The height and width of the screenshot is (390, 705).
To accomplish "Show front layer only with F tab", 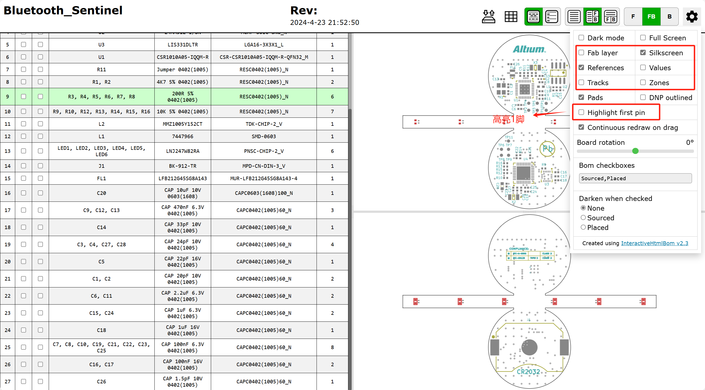I will coord(633,17).
